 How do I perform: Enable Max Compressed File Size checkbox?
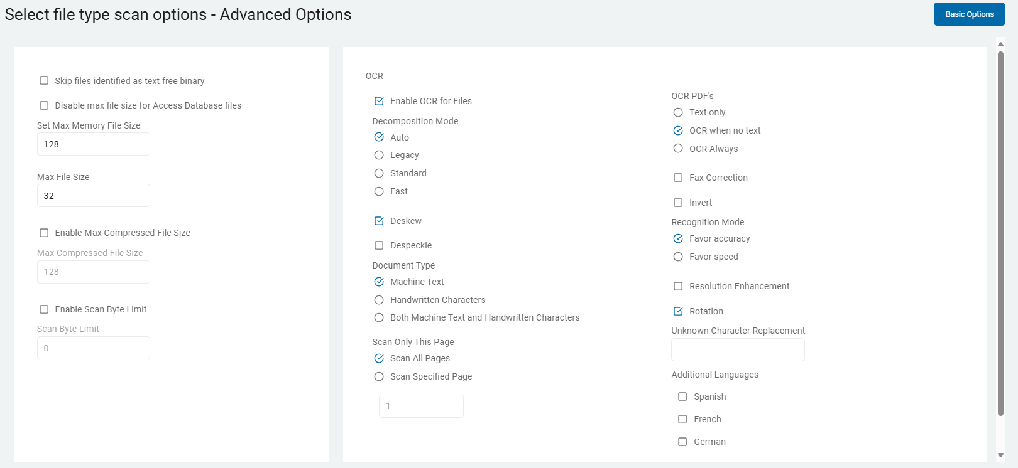click(x=44, y=233)
